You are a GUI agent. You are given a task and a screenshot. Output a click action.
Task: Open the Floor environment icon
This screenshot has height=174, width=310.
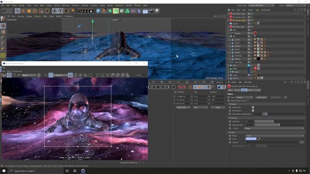[145, 11]
